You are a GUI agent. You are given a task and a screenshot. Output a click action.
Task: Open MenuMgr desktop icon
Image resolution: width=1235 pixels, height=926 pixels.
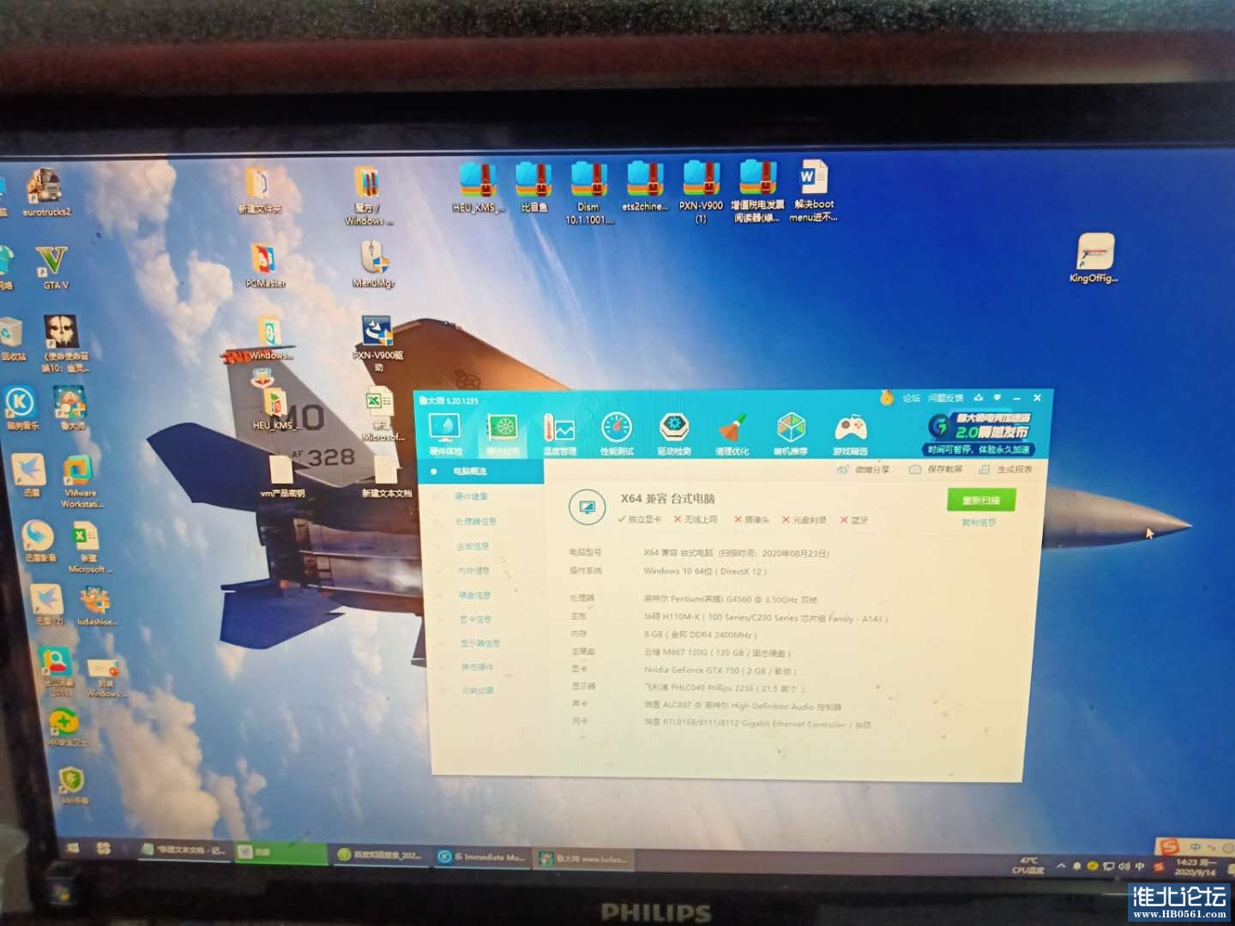pos(374,264)
